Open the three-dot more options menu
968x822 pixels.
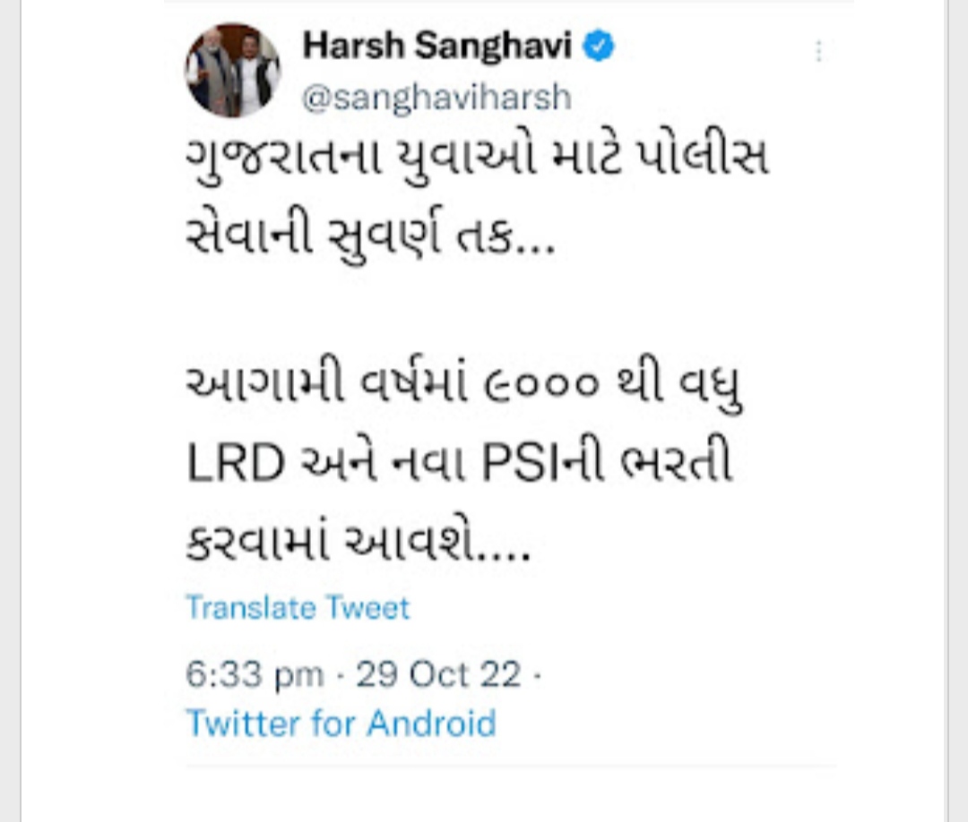point(818,51)
